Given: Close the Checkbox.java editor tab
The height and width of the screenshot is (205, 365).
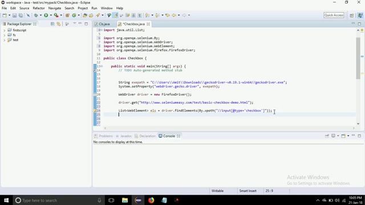Looking at the screenshot, I should [148, 24].
